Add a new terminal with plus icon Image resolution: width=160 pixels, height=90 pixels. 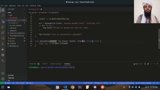(140, 64)
